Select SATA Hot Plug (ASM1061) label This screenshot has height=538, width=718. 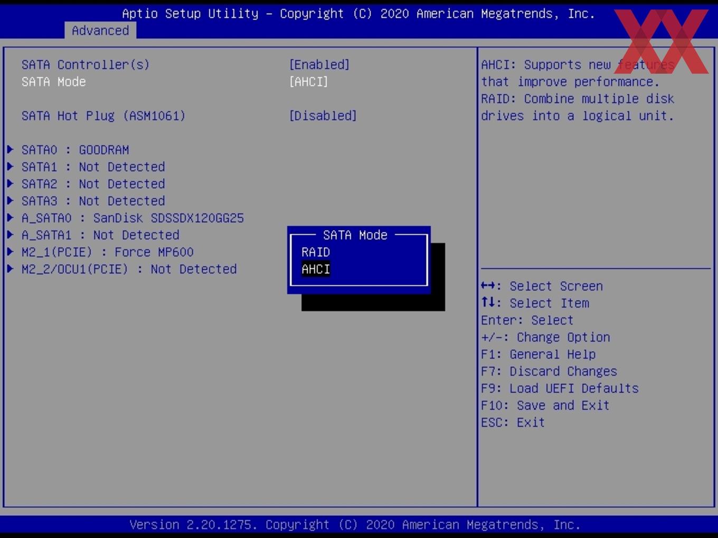103,116
